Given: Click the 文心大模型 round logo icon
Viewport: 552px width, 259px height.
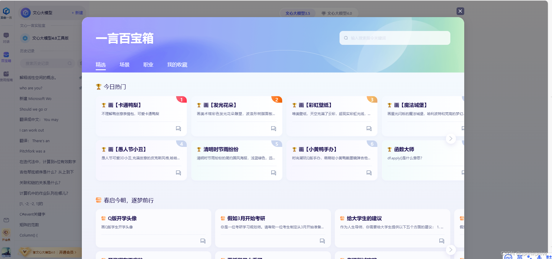Looking at the screenshot, I should (26, 13).
